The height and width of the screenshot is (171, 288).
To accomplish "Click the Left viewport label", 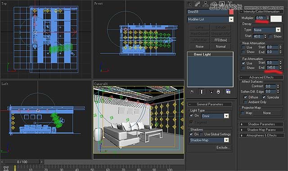I will pyautogui.click(x=5, y=84).
